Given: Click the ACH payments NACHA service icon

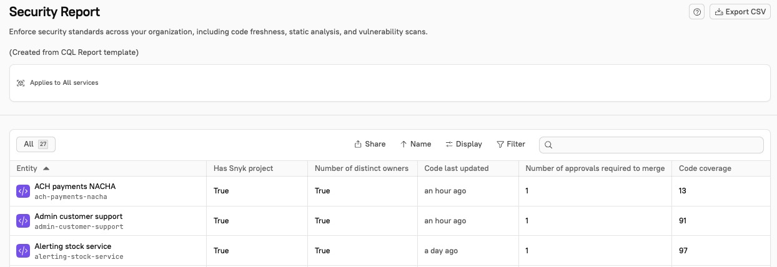Looking at the screenshot, I should point(23,191).
